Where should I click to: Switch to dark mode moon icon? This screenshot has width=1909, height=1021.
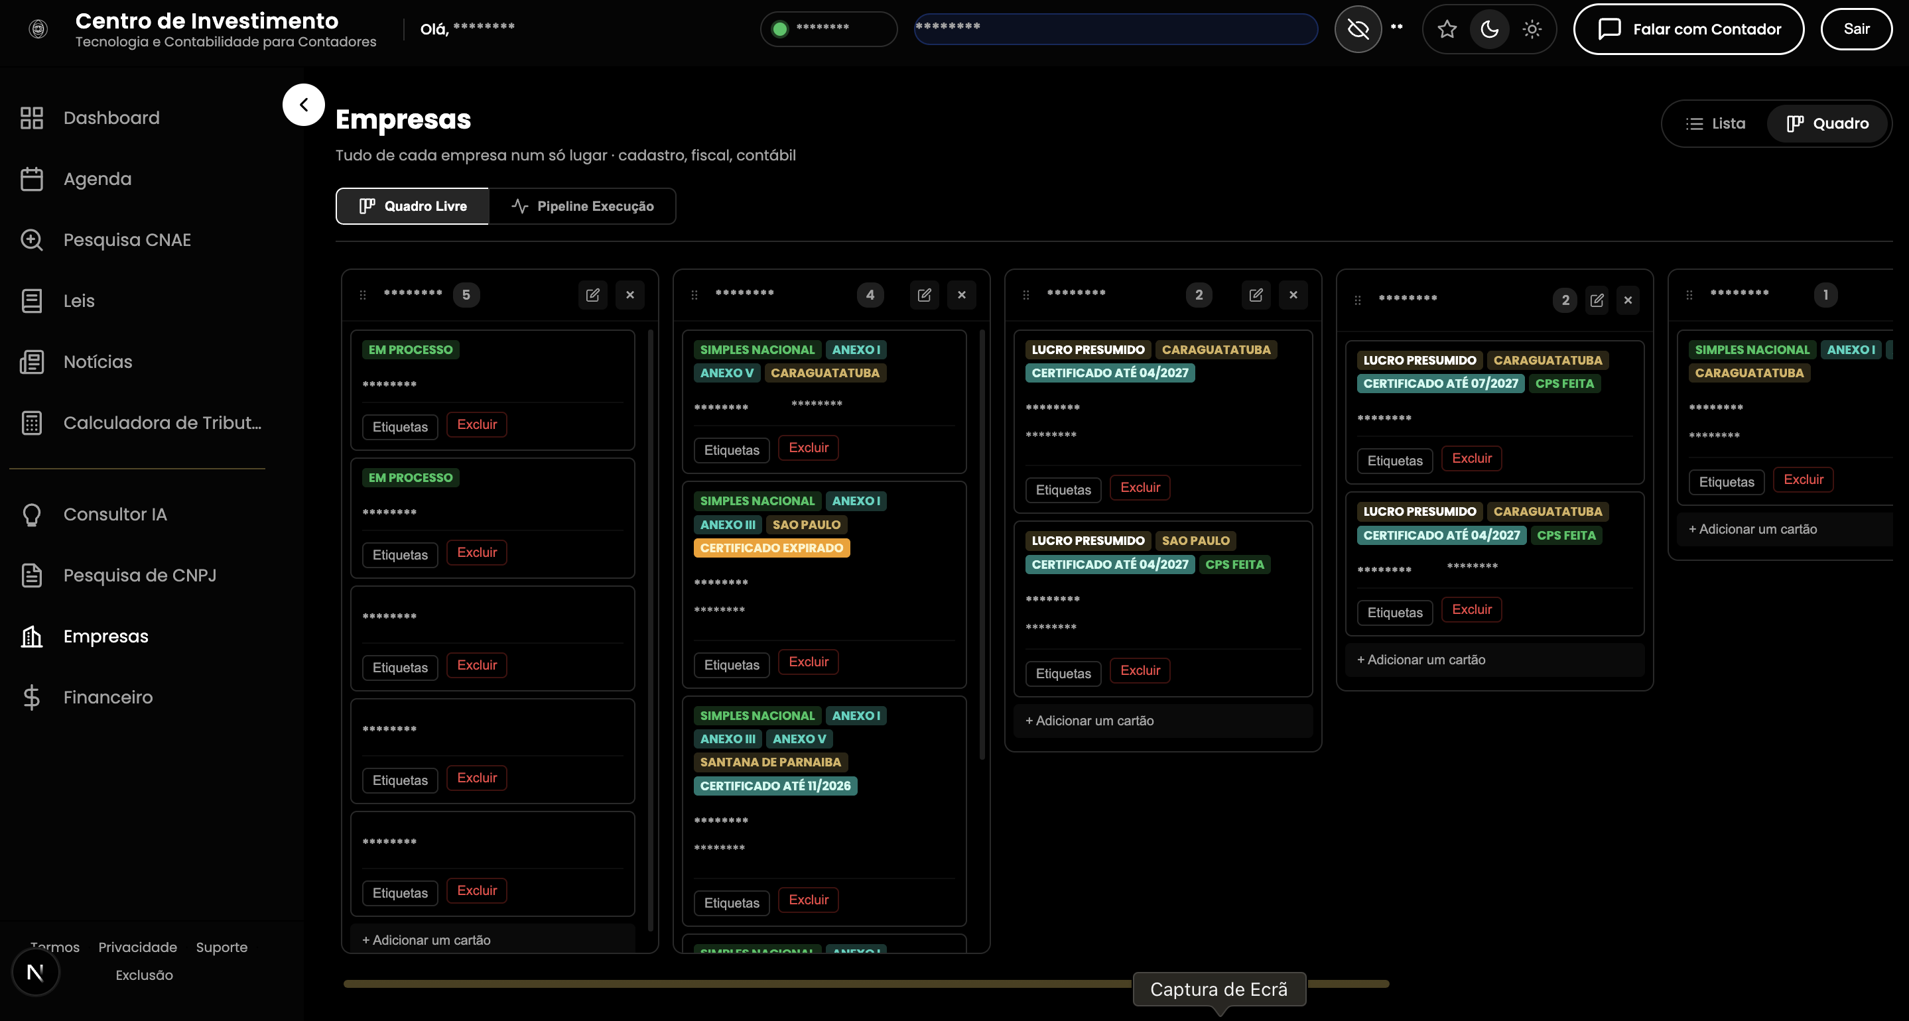click(1490, 29)
